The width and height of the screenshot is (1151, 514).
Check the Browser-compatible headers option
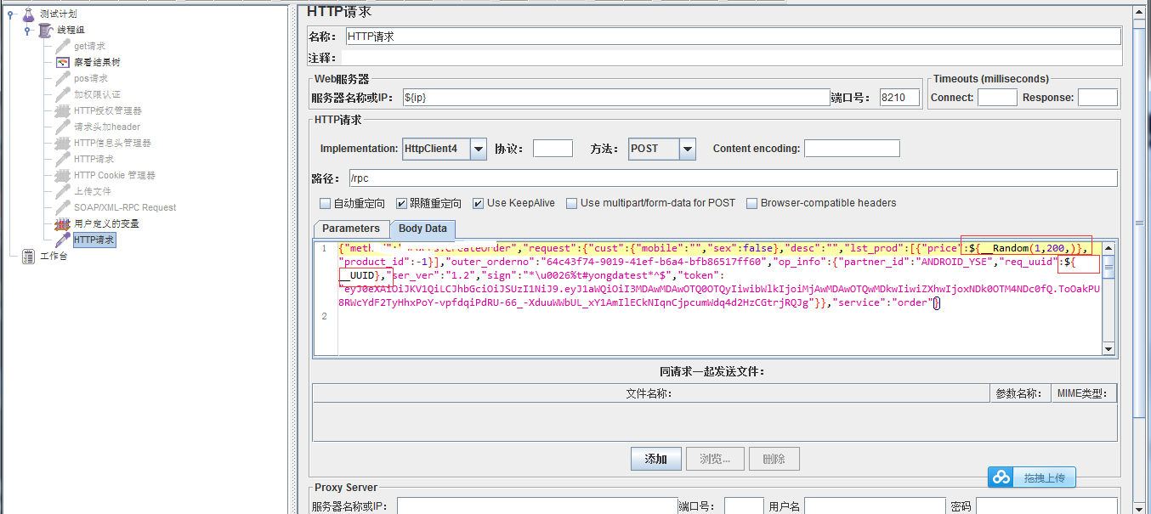[x=752, y=203]
